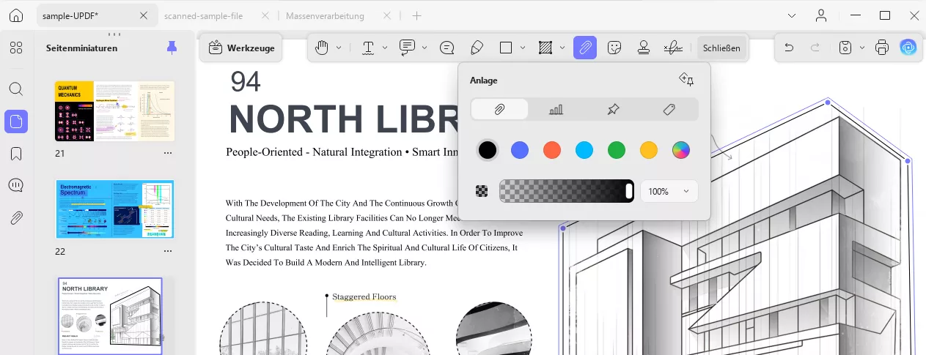926x355 pixels.
Task: Undo the last action
Action: point(789,48)
